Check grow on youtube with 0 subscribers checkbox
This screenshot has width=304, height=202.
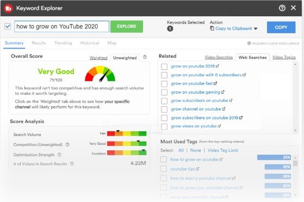(x=164, y=75)
